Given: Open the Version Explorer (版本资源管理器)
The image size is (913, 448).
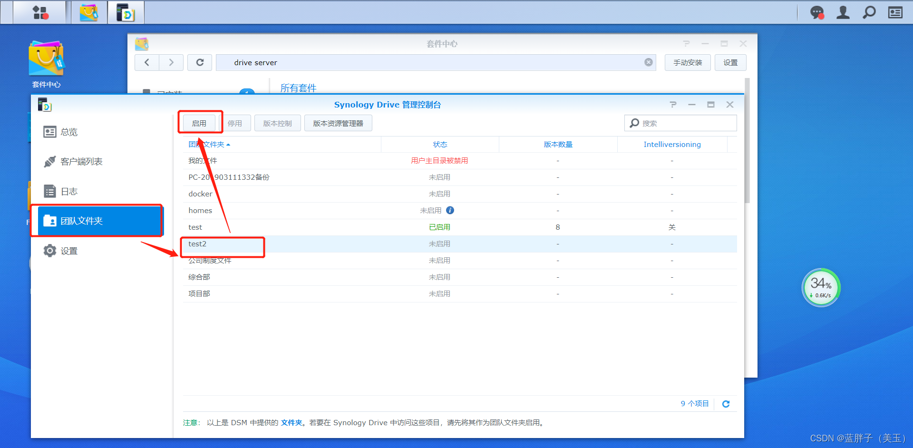Looking at the screenshot, I should pos(338,123).
